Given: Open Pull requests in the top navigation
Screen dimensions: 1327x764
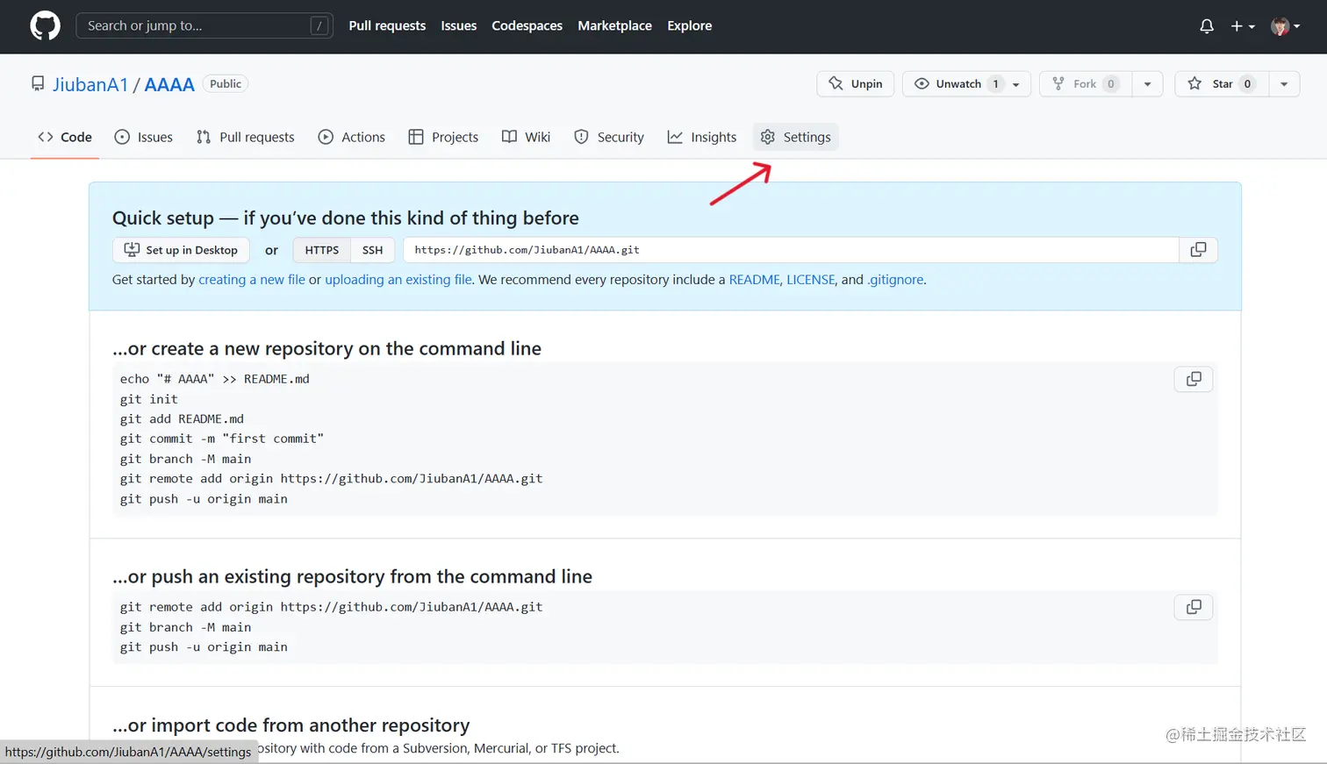Looking at the screenshot, I should 387,26.
